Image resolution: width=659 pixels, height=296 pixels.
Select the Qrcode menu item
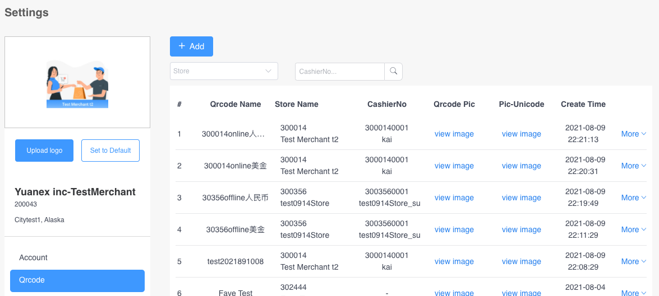click(x=77, y=280)
